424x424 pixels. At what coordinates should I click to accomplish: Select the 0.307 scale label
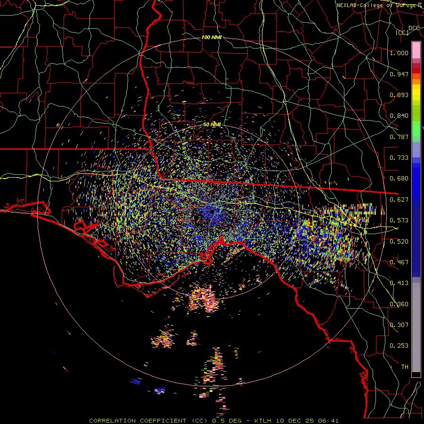pyautogui.click(x=399, y=325)
